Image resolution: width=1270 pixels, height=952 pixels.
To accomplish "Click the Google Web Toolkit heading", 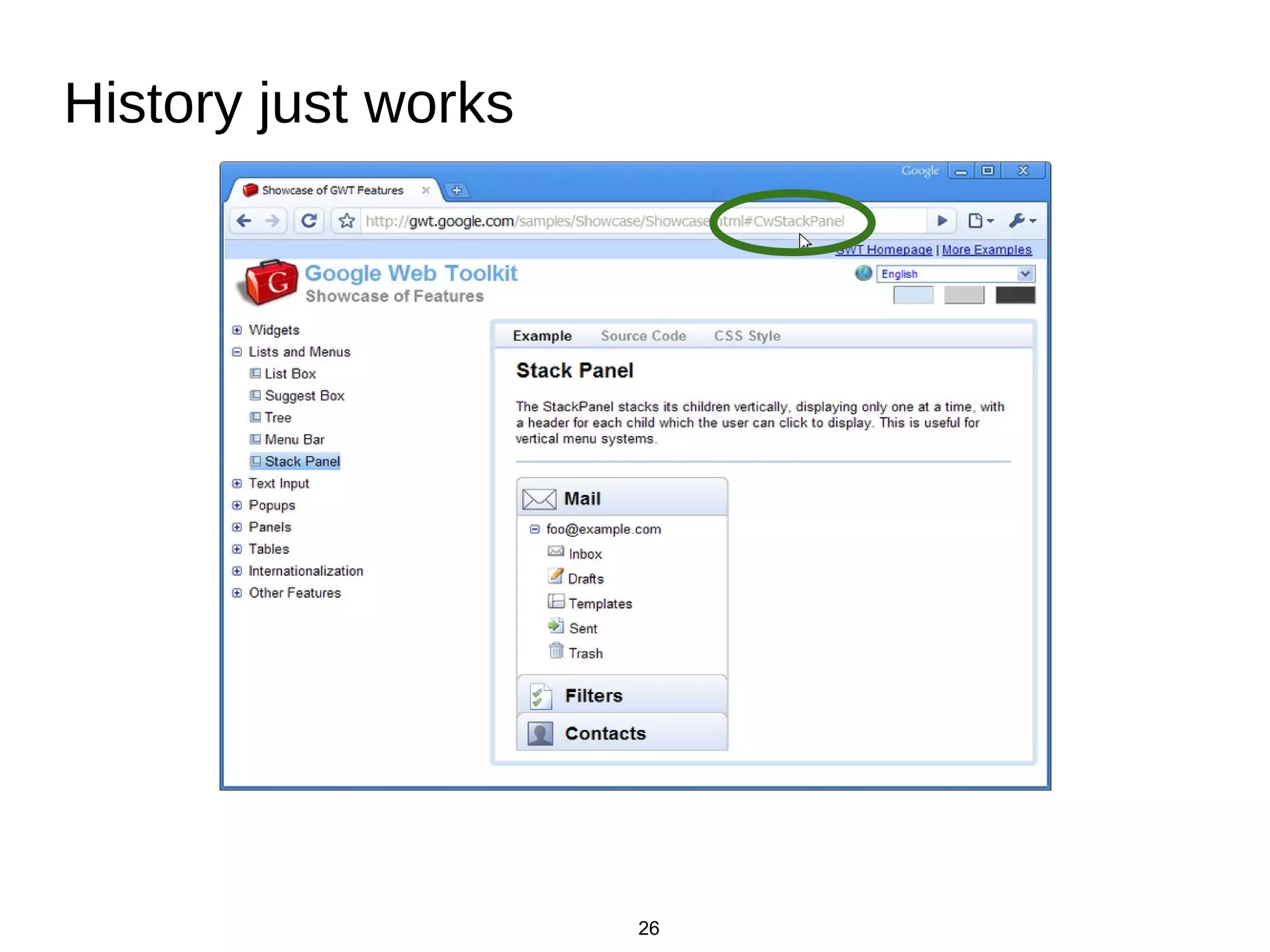I will pos(411,274).
